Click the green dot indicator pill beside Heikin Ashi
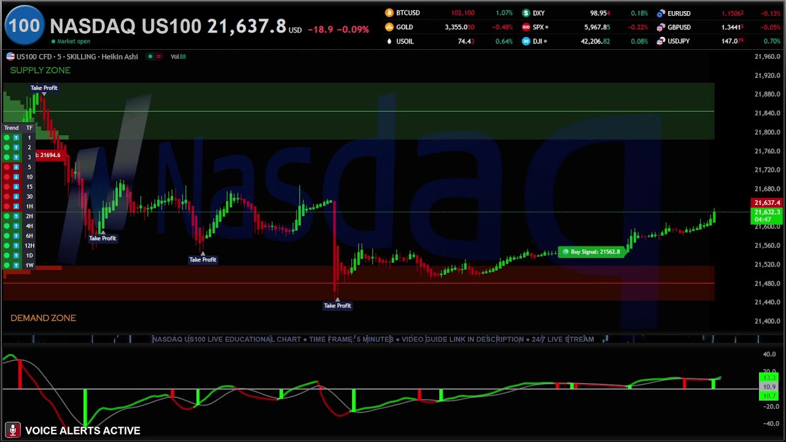 154,56
